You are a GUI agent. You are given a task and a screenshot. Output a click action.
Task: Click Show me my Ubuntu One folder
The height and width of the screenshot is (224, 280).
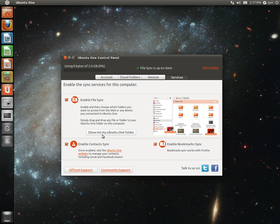[x=111, y=132]
